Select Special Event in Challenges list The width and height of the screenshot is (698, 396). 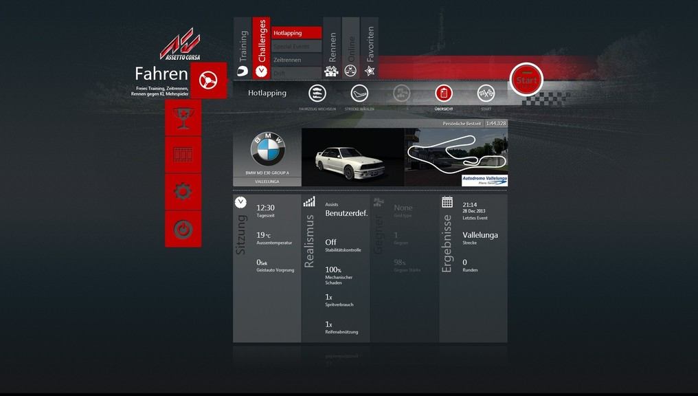[297, 46]
